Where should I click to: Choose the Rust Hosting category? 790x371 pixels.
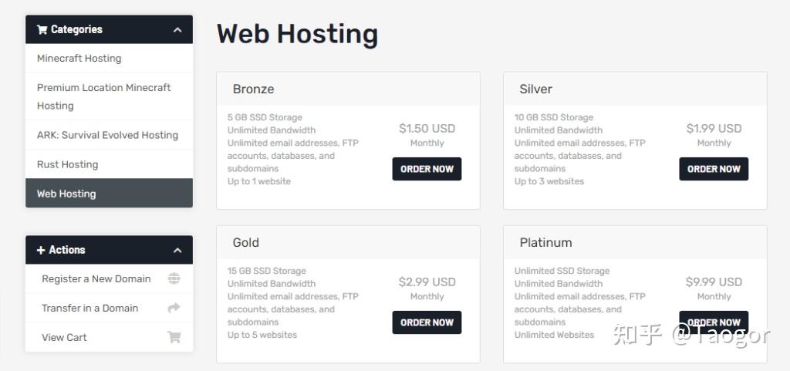67,164
